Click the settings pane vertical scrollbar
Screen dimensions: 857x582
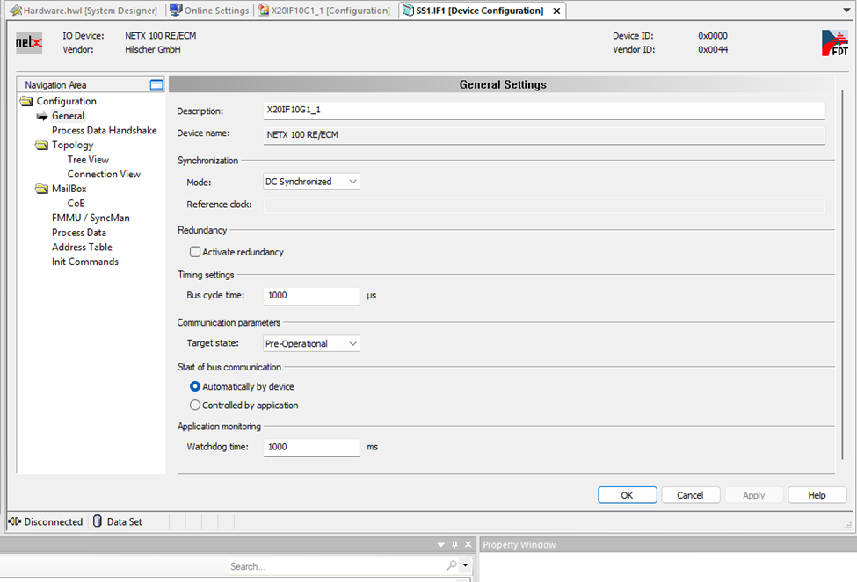coord(843,275)
